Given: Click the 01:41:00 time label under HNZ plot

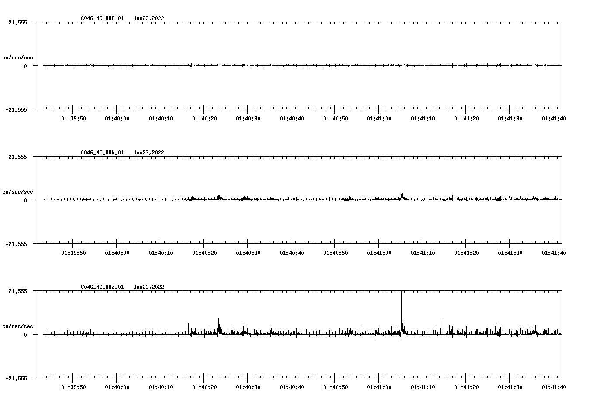Looking at the screenshot, I should (x=379, y=387).
